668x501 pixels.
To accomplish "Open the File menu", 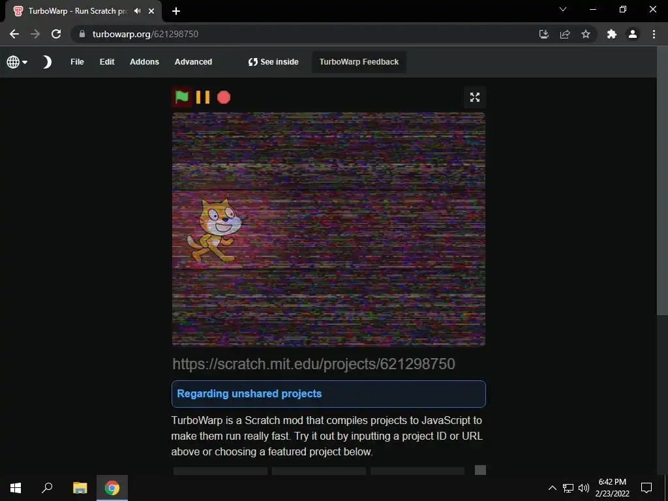I will click(x=77, y=62).
